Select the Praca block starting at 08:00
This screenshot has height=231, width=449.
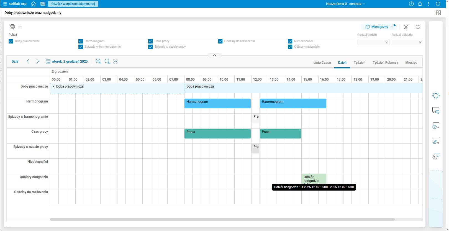point(217,134)
